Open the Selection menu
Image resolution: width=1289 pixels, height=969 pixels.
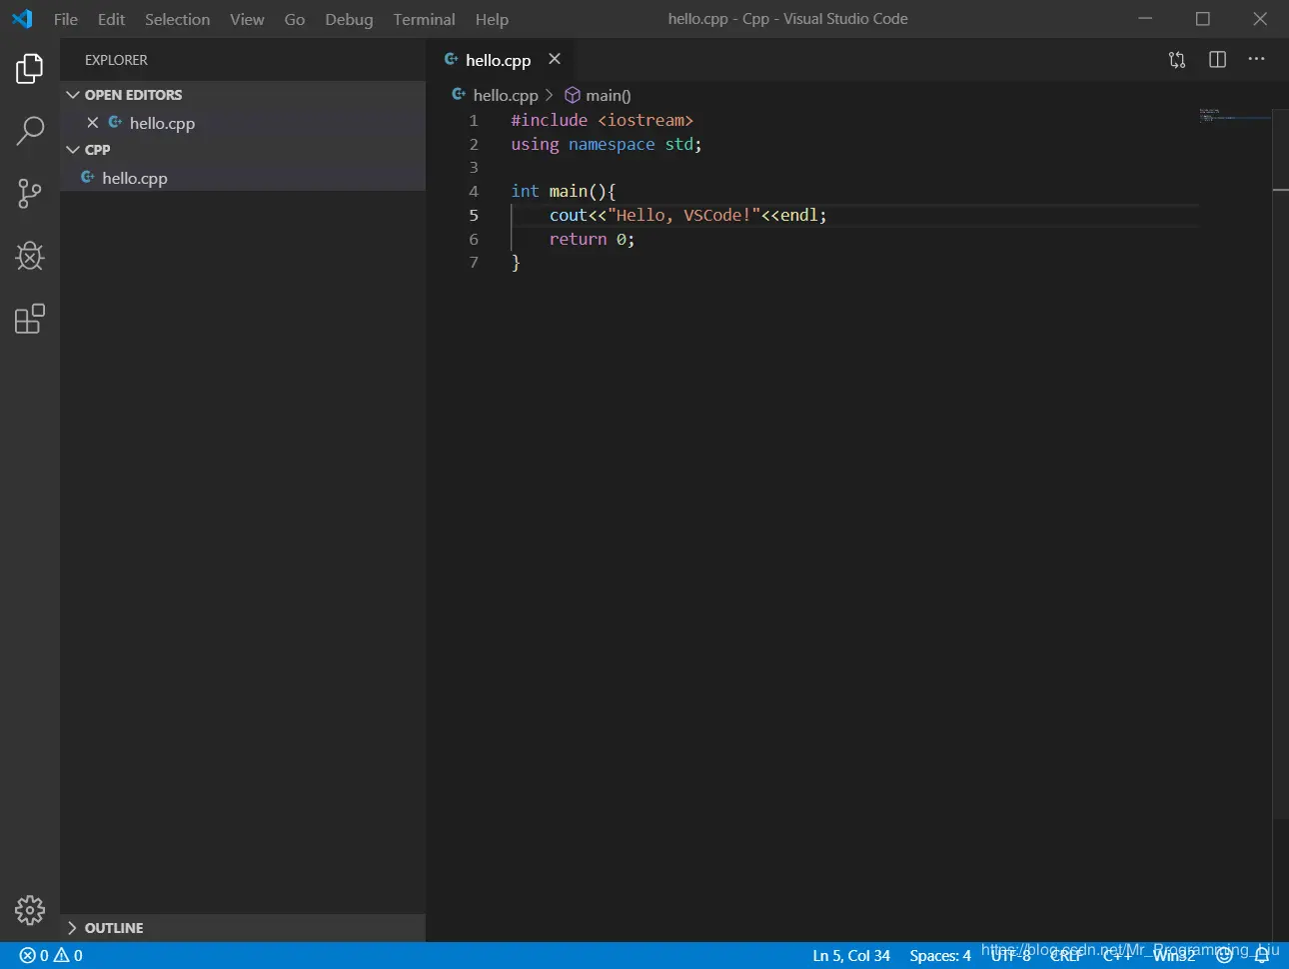coord(177,19)
